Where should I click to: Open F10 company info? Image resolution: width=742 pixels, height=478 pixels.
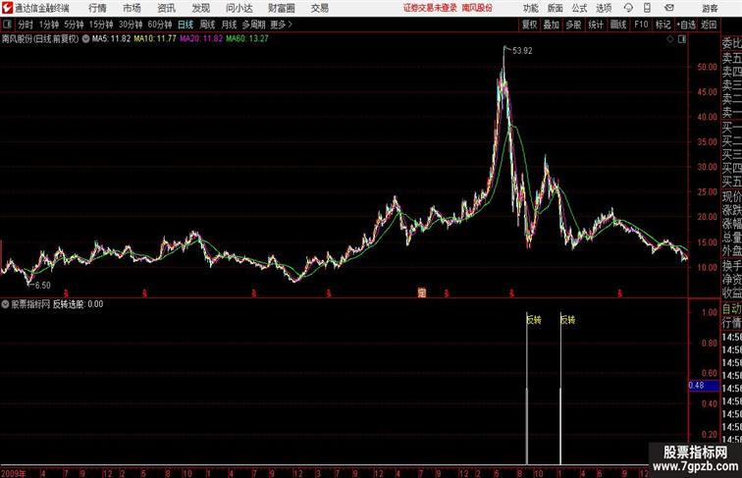641,25
